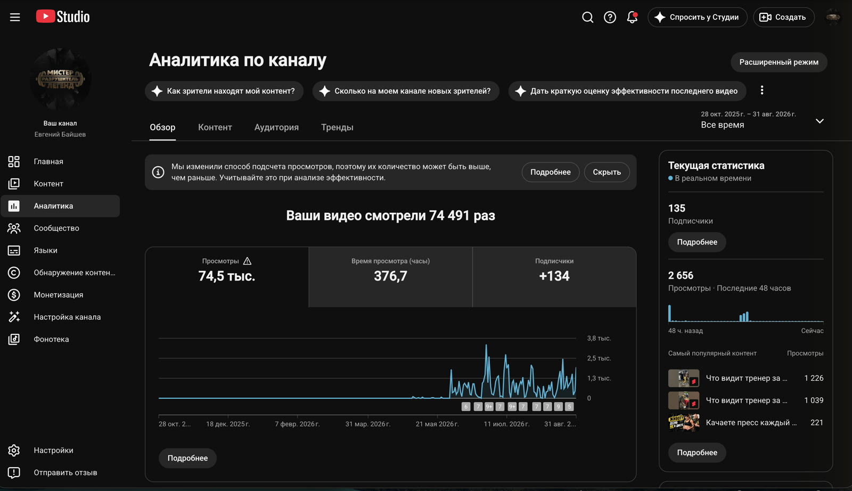
Task: Open the three-dot menu after suggestions
Action: 762,91
